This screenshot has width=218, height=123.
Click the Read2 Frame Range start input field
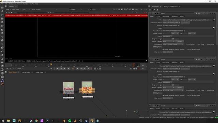pos(167,33)
